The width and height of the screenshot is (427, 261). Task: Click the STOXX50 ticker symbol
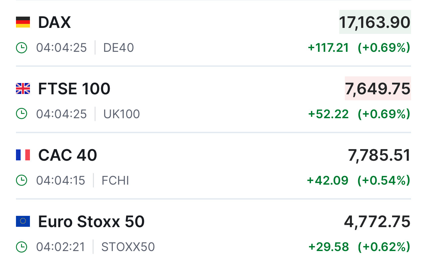[x=128, y=247]
